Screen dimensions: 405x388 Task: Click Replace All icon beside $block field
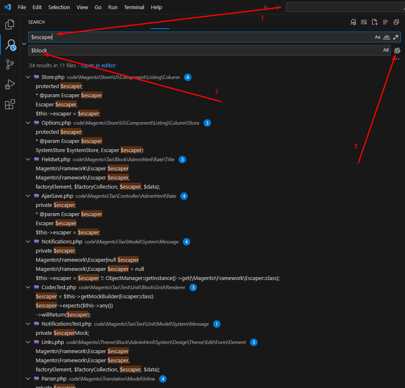[x=397, y=50]
